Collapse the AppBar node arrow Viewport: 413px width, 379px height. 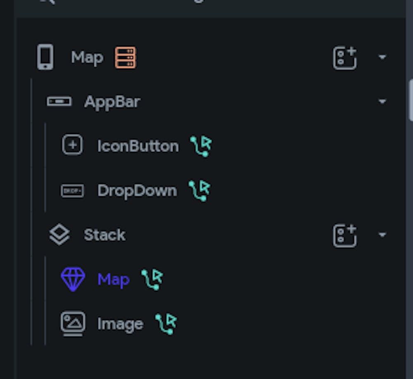click(x=382, y=101)
